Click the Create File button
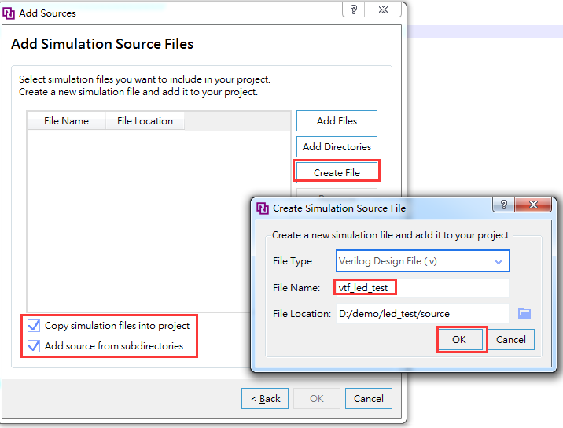The image size is (563, 428). click(x=337, y=172)
